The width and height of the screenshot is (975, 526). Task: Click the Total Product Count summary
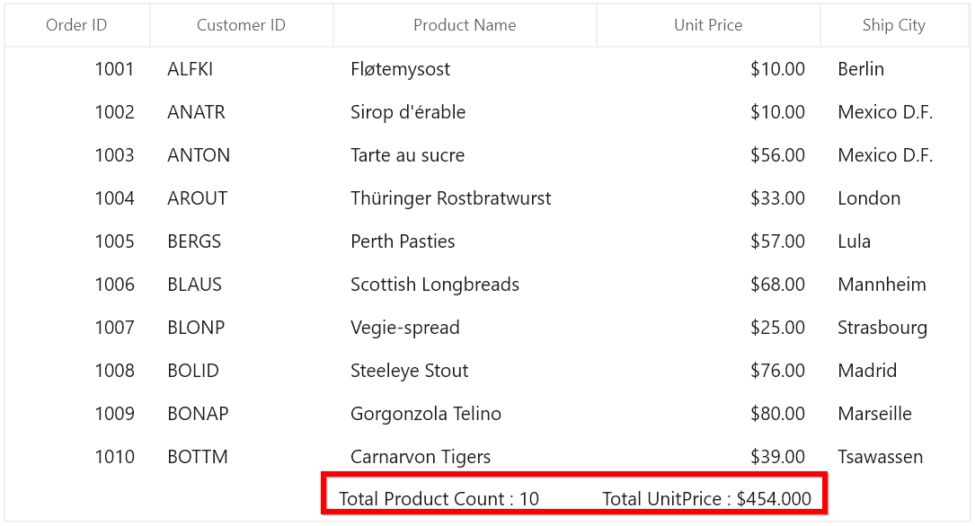[x=439, y=499]
